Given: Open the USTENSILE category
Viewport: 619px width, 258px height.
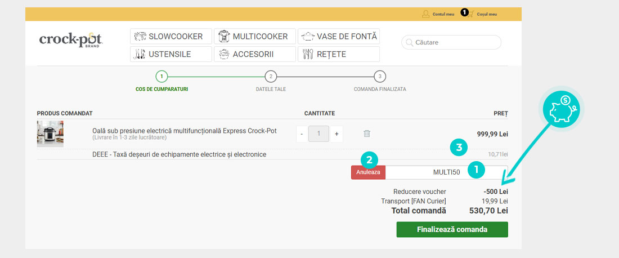Looking at the screenshot, I should (171, 54).
